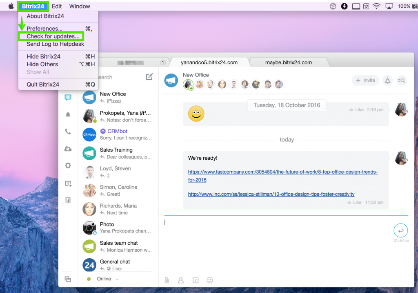The height and width of the screenshot is (293, 418).
Task: Open the Simon, Caroline chat
Action: pyautogui.click(x=118, y=190)
